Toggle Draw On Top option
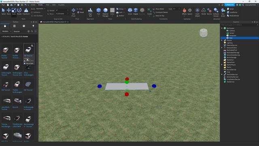 point(159,16)
